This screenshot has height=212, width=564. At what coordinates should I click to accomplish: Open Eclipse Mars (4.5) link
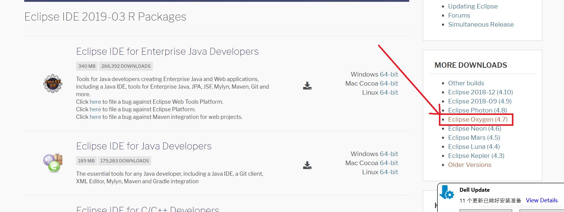[474, 138]
